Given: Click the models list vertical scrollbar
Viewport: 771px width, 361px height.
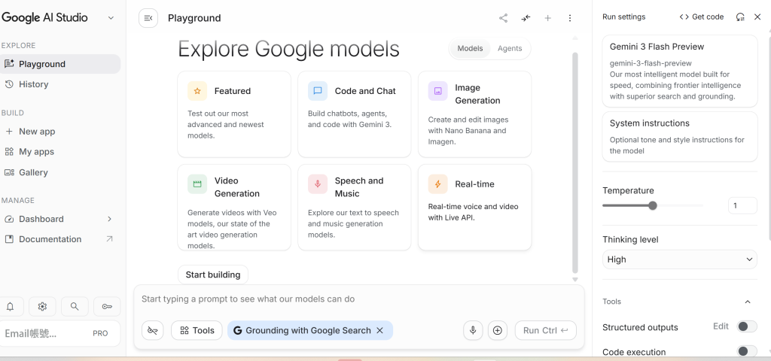Looking at the screenshot, I should click(x=574, y=162).
